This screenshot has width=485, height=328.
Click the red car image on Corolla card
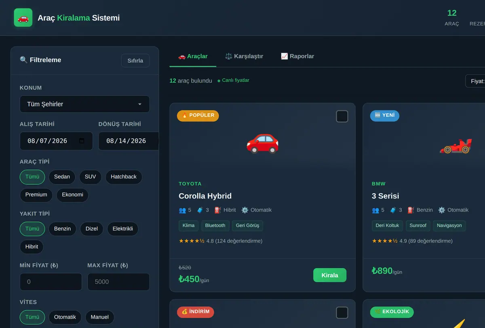262,142
